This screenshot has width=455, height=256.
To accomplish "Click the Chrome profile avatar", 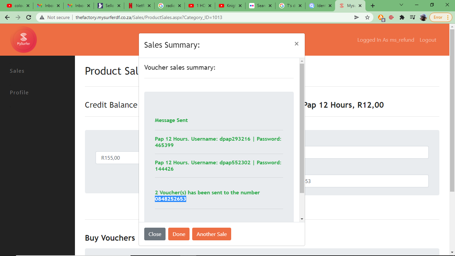I will (x=423, y=17).
